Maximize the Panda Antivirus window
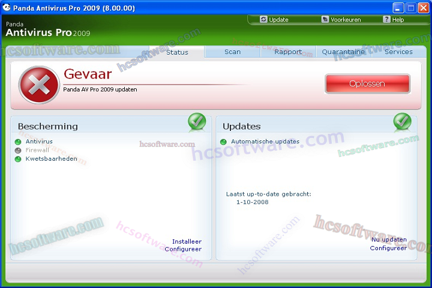Viewport: 432px width, 288px height. tap(410, 8)
